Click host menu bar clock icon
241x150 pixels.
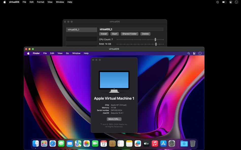click(x=236, y=2)
